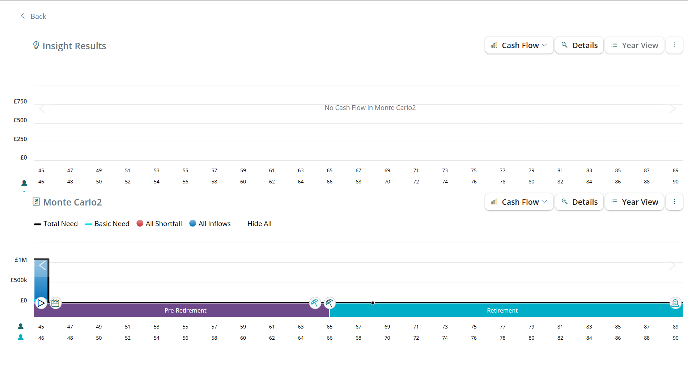Expand the Insight Results Cash Flow dropdown
The width and height of the screenshot is (688, 373).
click(x=519, y=45)
